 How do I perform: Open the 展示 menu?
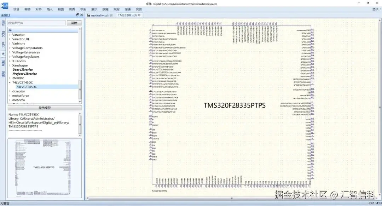pyautogui.click(x=94, y=9)
